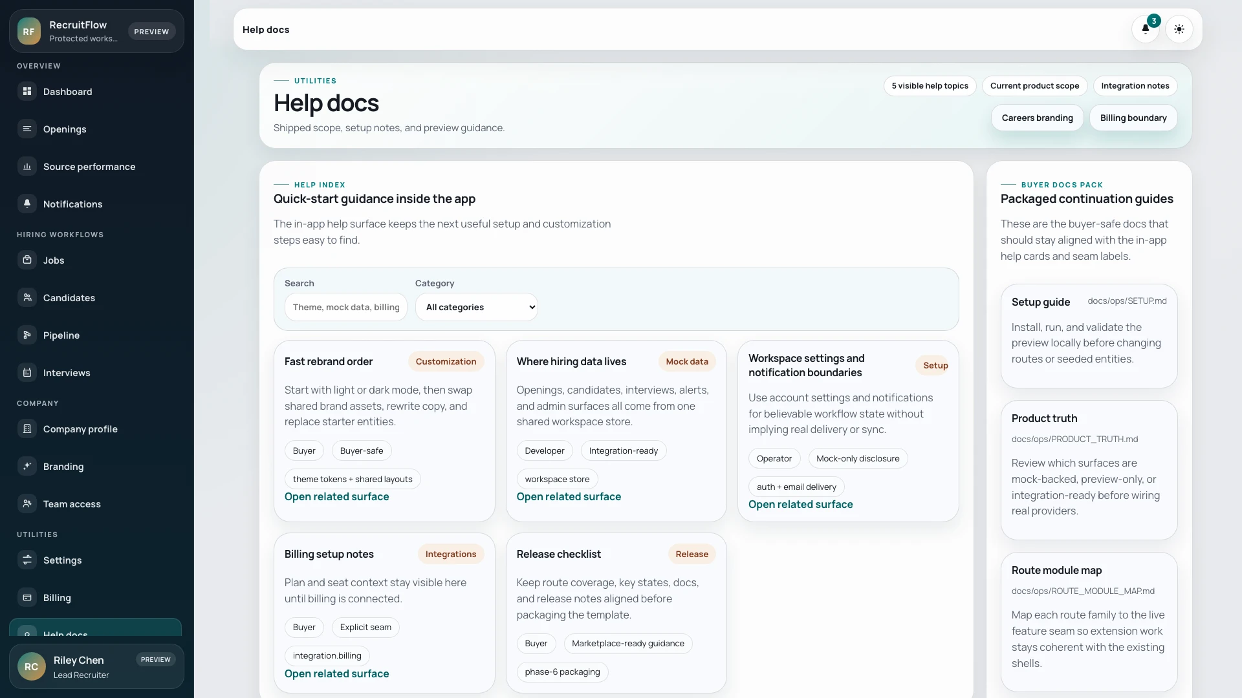The height and width of the screenshot is (698, 1242).
Task: Open related surface for Billing setup notes
Action: click(336, 674)
